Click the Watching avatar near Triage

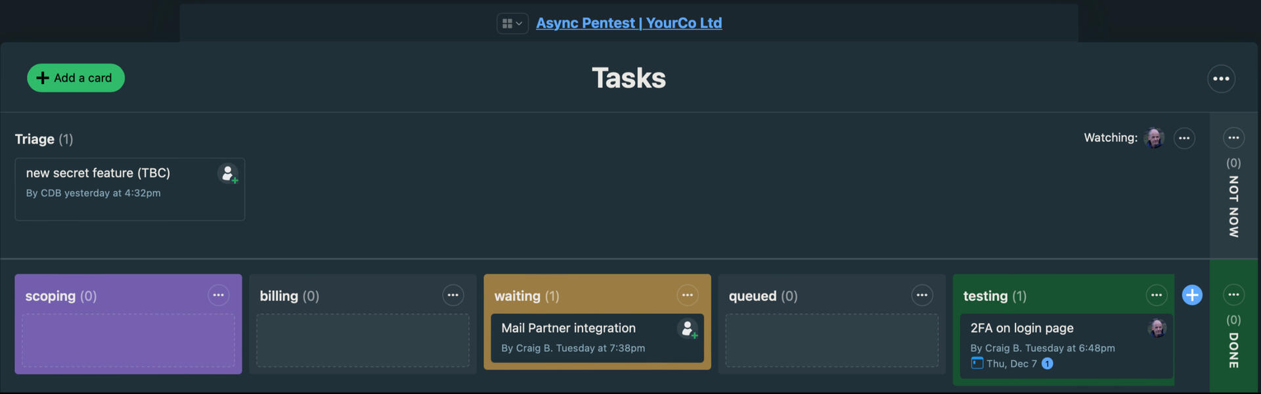tap(1154, 138)
